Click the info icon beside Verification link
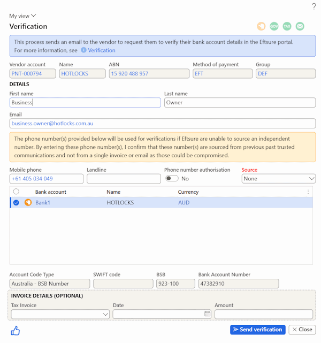This screenshot has width=321, height=343. [83, 50]
